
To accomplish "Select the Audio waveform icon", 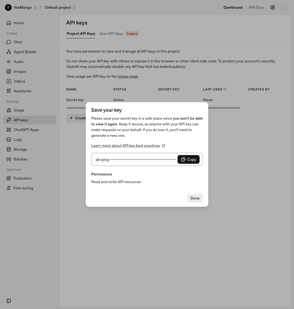I will click(x=9, y=62).
